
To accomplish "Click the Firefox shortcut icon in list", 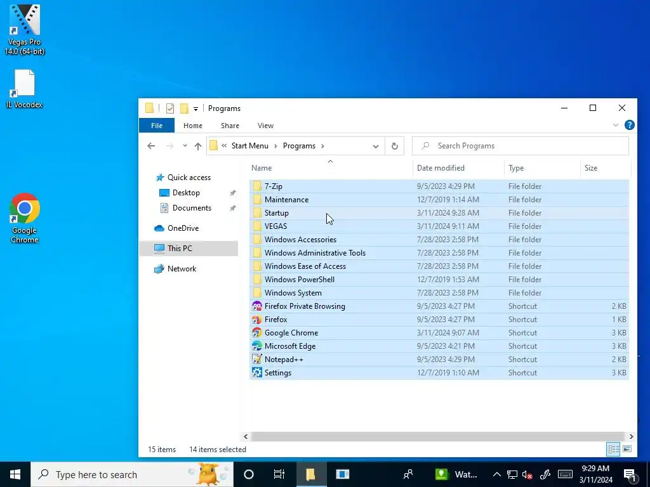I will 257,320.
